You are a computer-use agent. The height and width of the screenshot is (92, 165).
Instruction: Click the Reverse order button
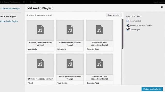point(114,15)
